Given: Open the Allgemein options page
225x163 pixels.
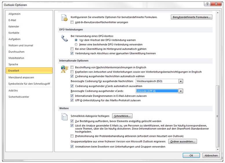Looking at the screenshot, I should [x=29, y=14].
